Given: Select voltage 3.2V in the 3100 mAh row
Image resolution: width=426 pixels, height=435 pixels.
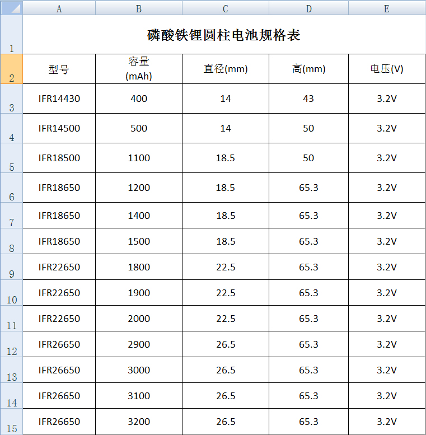Looking at the screenshot, I should click(387, 396).
